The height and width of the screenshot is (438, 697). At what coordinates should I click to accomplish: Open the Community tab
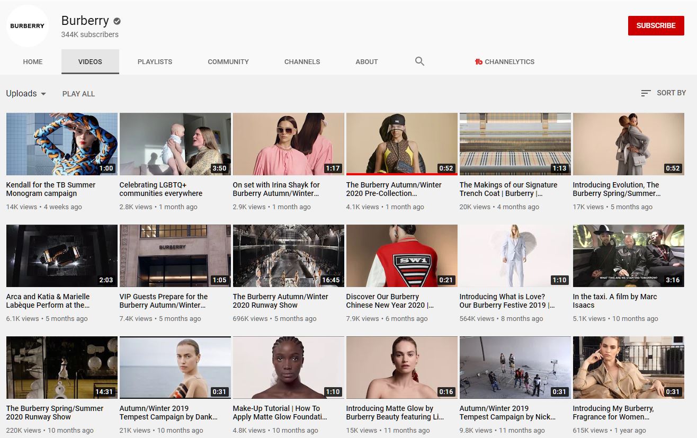click(228, 62)
